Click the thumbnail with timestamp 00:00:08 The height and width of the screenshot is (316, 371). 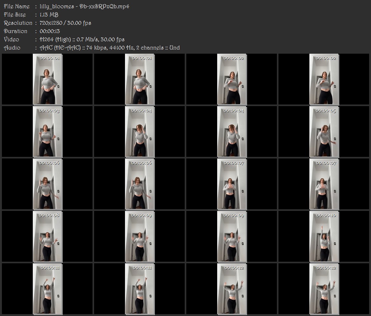click(x=47, y=236)
